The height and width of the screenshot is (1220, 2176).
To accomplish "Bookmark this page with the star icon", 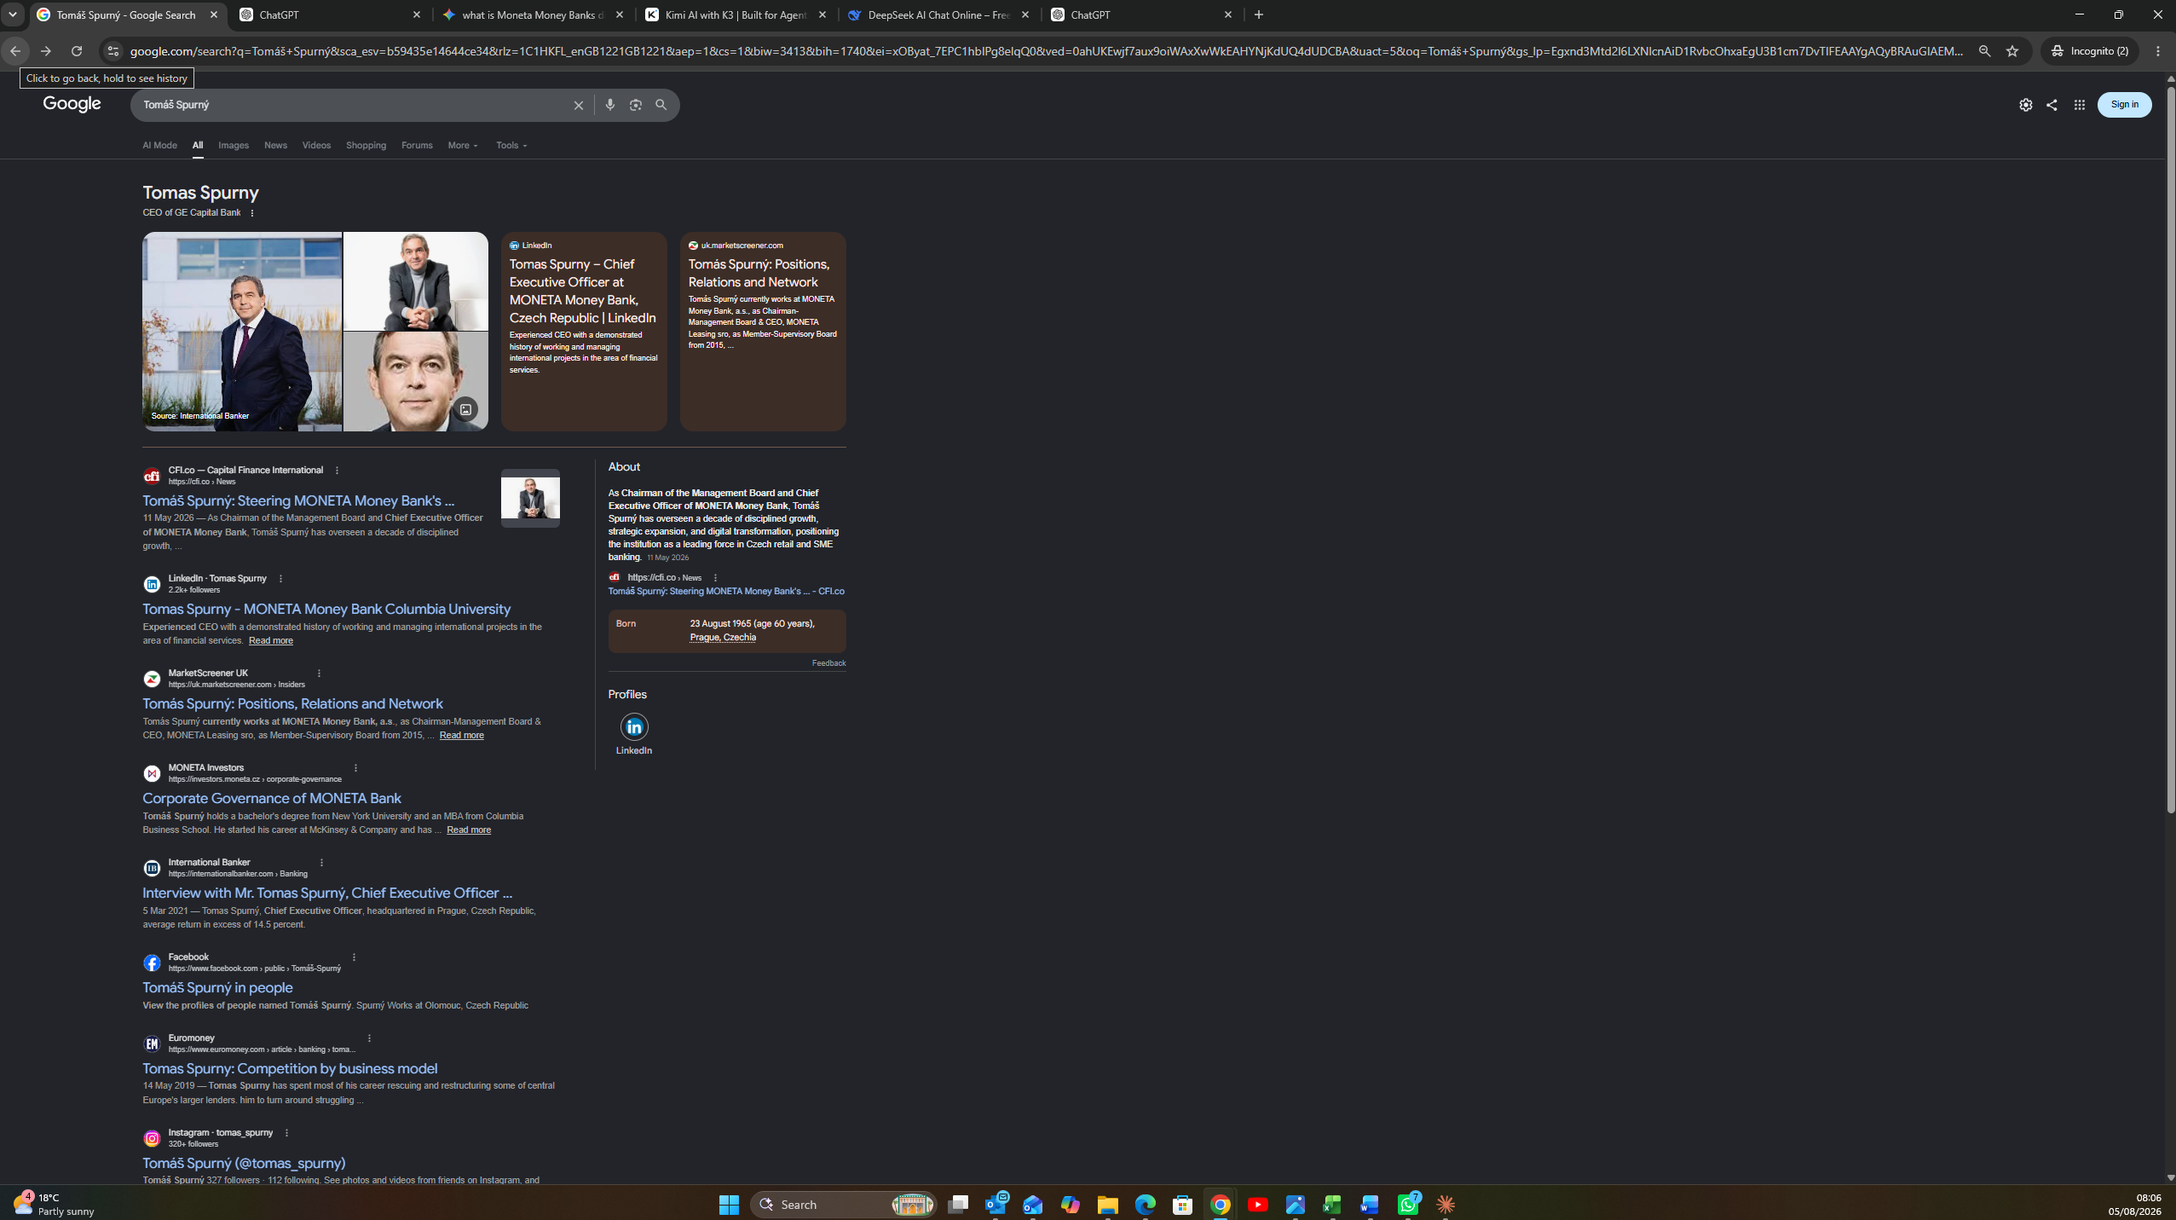I will pos(2012,51).
